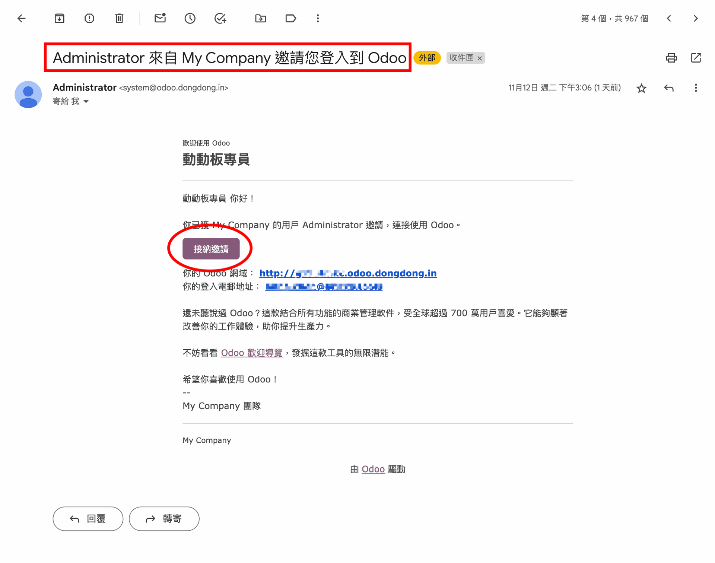The image size is (715, 563).
Task: Go to the newer email arrow
Action: 669,18
